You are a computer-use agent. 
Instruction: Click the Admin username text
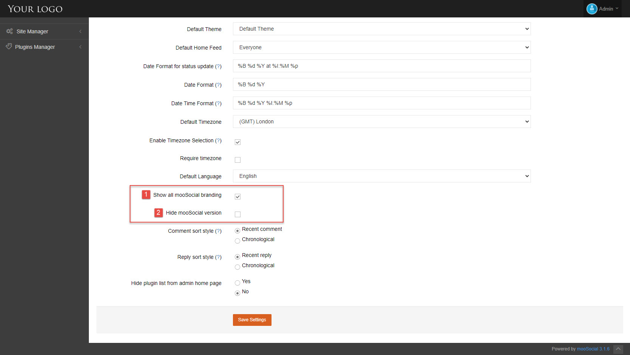(x=606, y=9)
